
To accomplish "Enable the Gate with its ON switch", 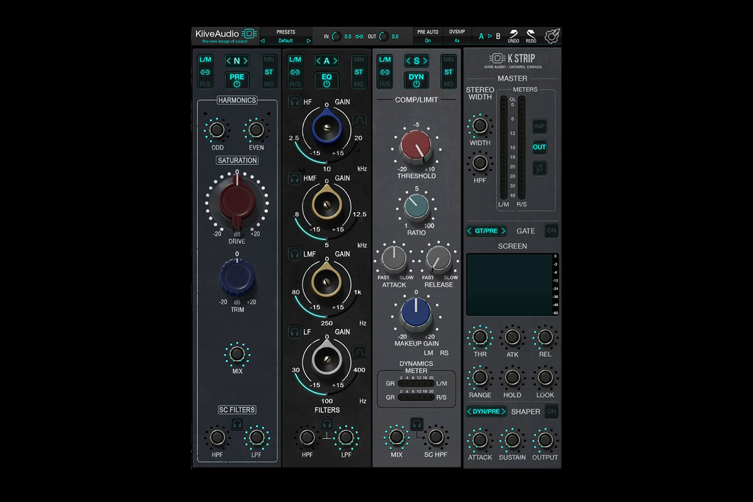I will (551, 230).
